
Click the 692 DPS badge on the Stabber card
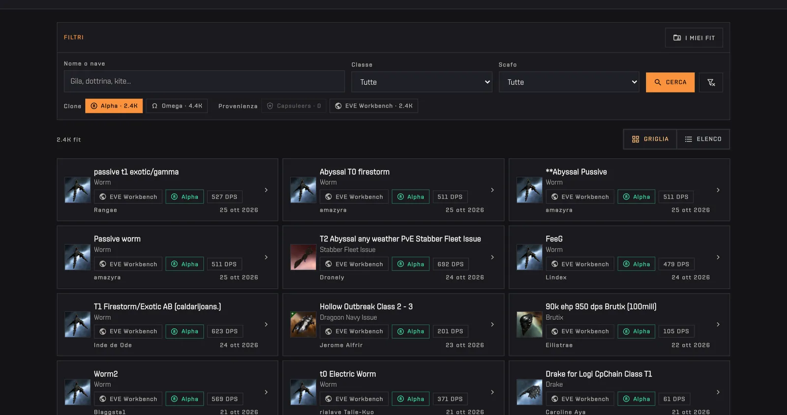click(451, 264)
